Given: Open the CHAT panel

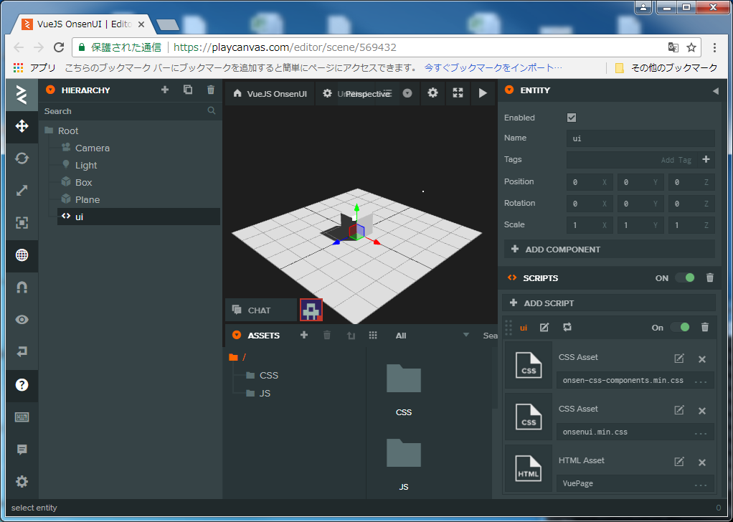Looking at the screenshot, I should pyautogui.click(x=261, y=310).
